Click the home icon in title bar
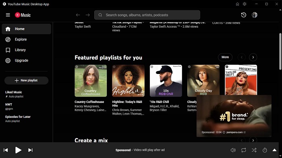Viewport: 282px width, 158px height. tap(237, 4)
